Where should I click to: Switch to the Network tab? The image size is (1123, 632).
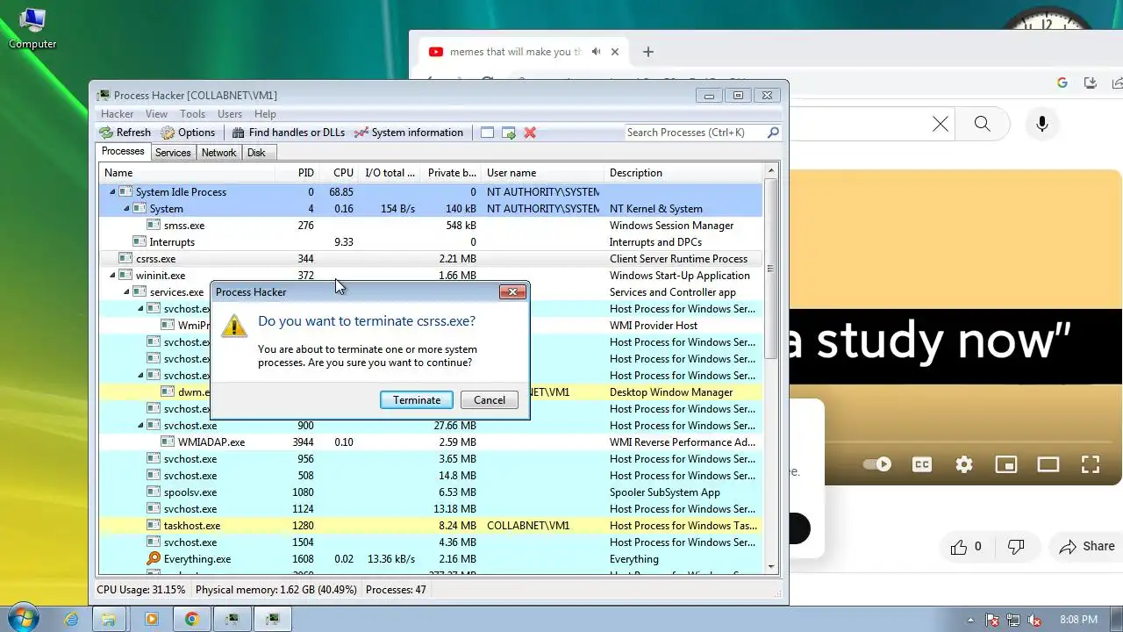pos(218,153)
